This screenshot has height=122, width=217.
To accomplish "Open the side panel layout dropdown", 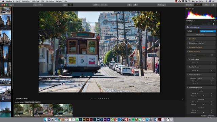I will tap(65, 5).
